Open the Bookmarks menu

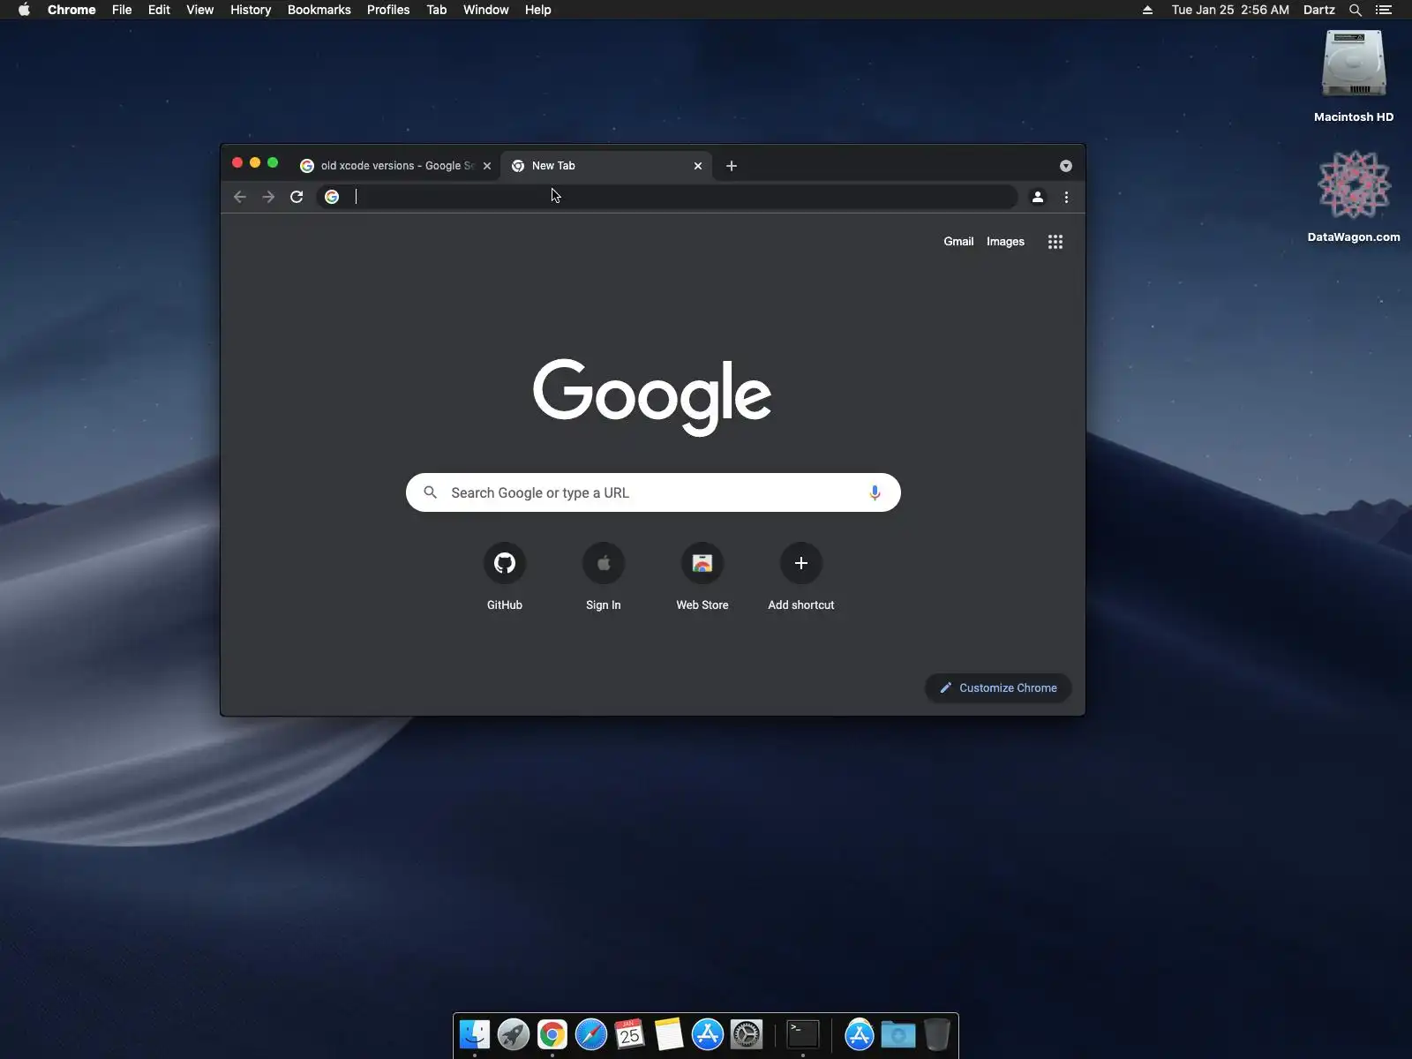pyautogui.click(x=319, y=10)
